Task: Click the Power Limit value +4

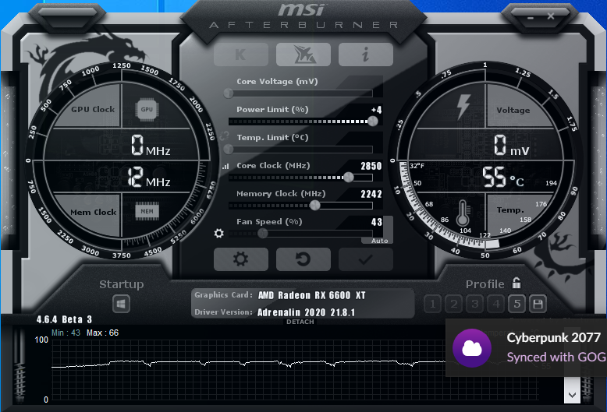Action: pyautogui.click(x=376, y=110)
